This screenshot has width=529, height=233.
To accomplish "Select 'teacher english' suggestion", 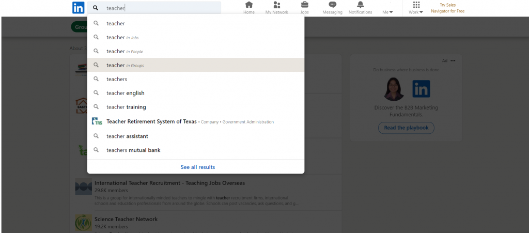I will 196,93.
